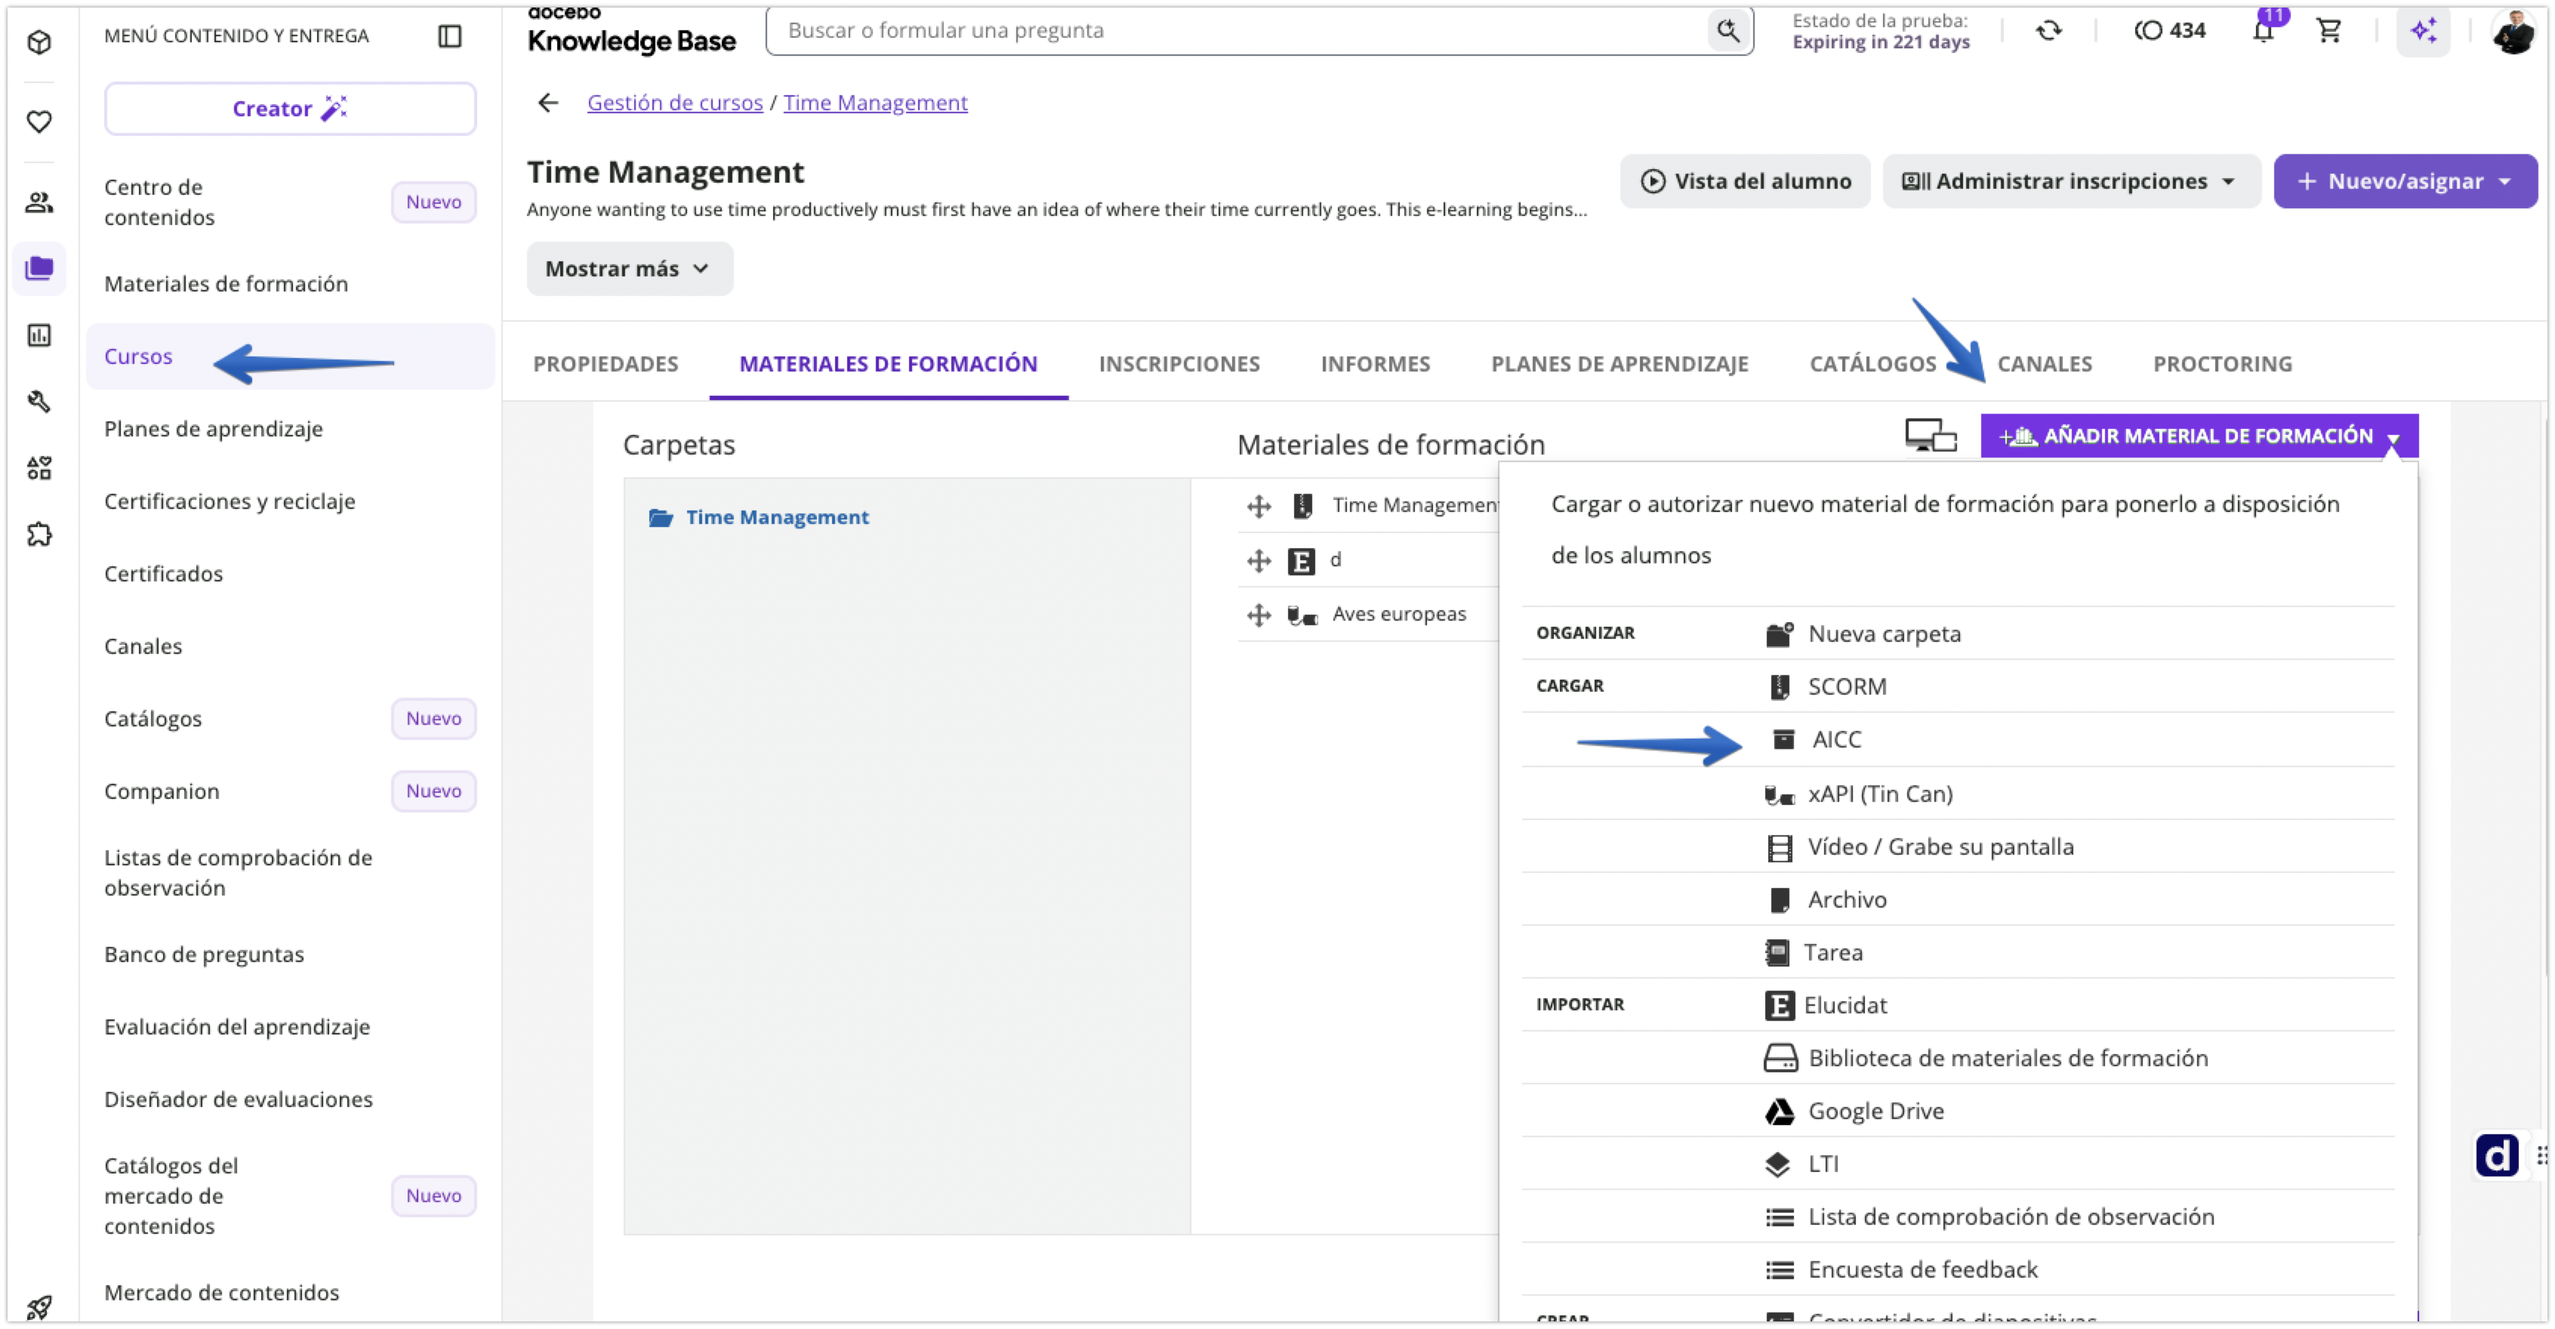
Task: Open the shopping cart icon
Action: tap(2328, 31)
